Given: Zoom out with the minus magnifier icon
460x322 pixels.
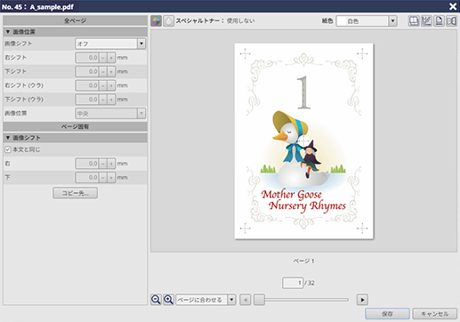Looking at the screenshot, I should click(156, 300).
